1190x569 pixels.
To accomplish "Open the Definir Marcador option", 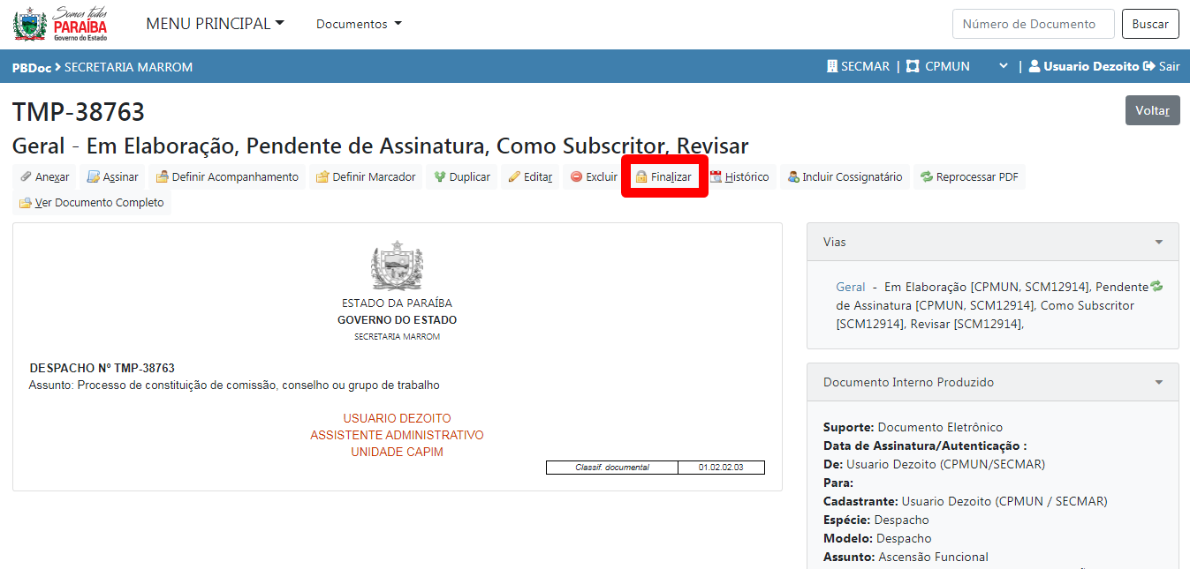I will tap(366, 177).
